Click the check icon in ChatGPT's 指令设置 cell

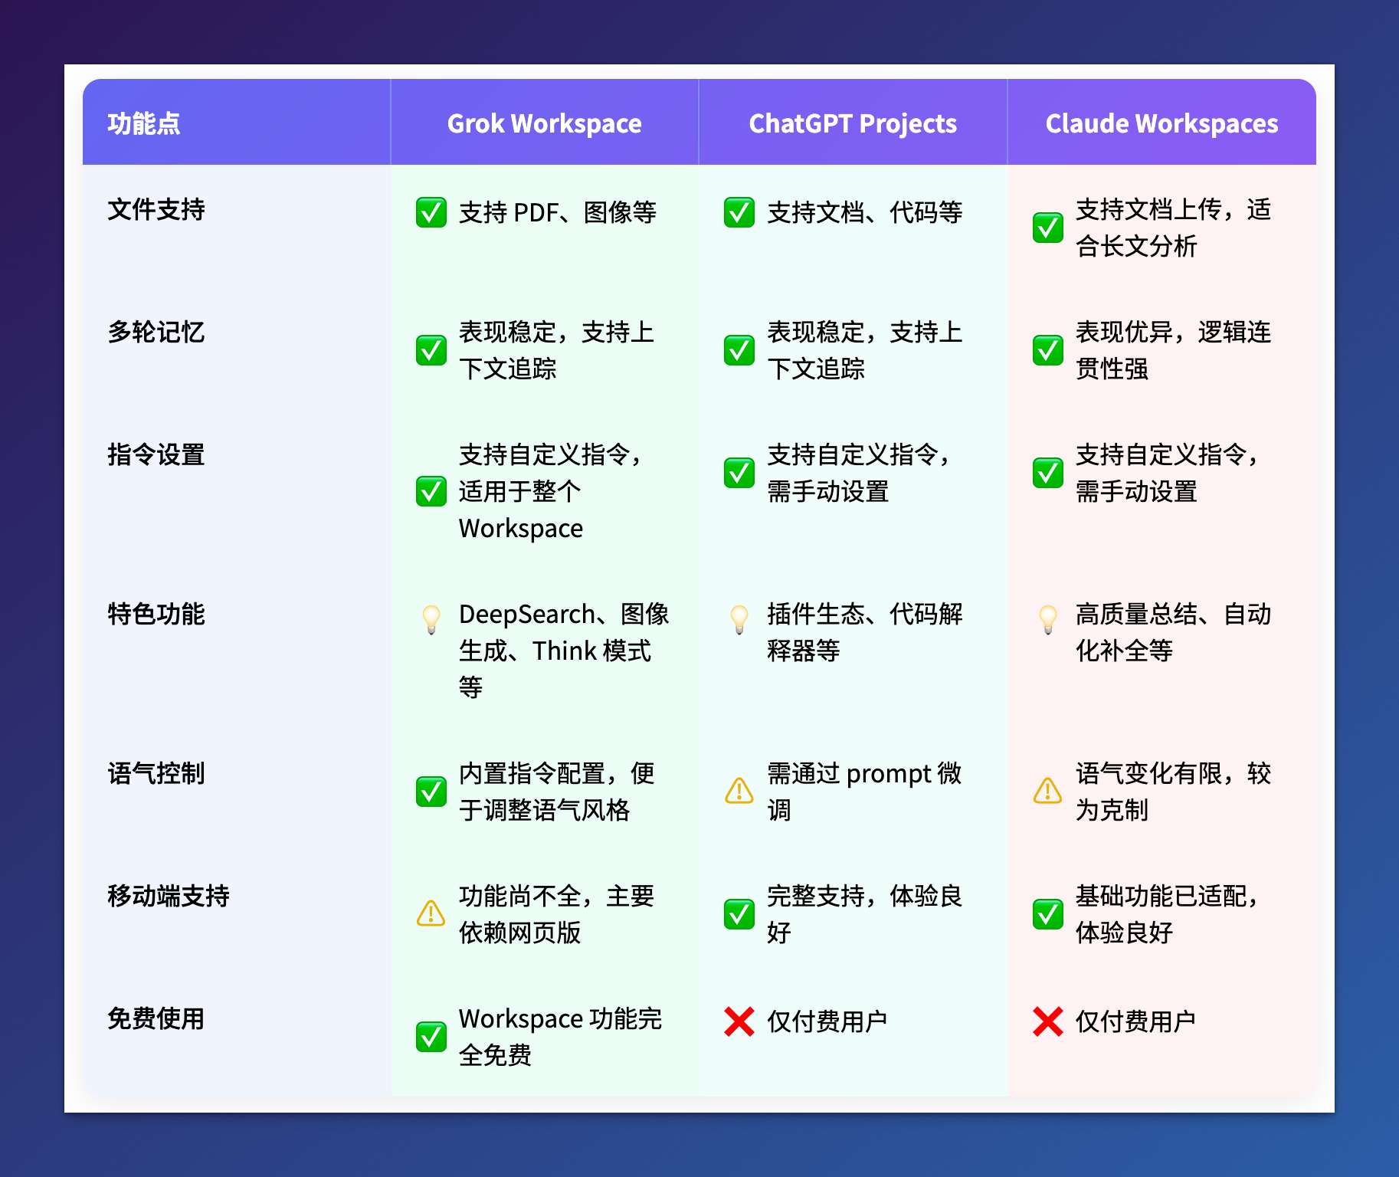[x=739, y=473]
